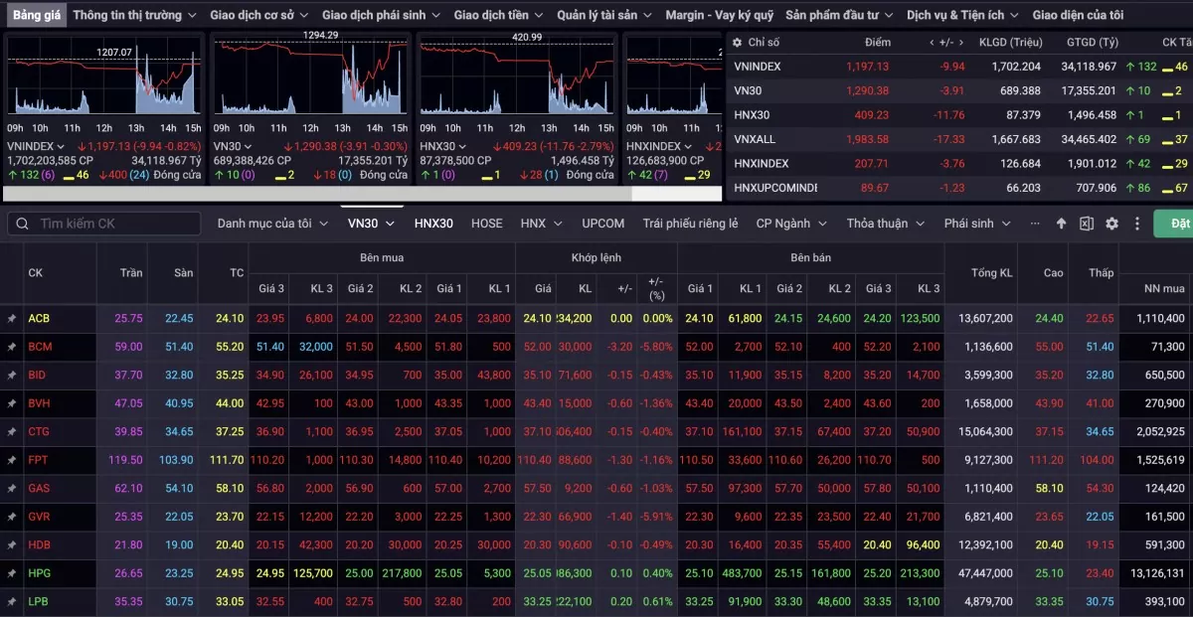
Task: Click the Tìm kiếm CK search field
Action: 103,224
